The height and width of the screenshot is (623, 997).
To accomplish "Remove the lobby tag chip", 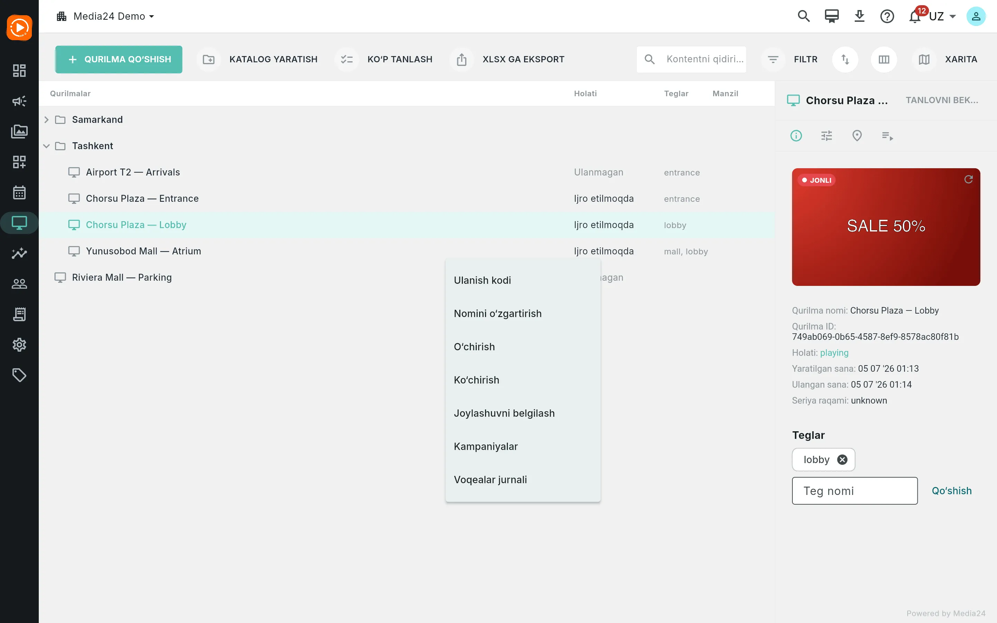I will click(843, 459).
